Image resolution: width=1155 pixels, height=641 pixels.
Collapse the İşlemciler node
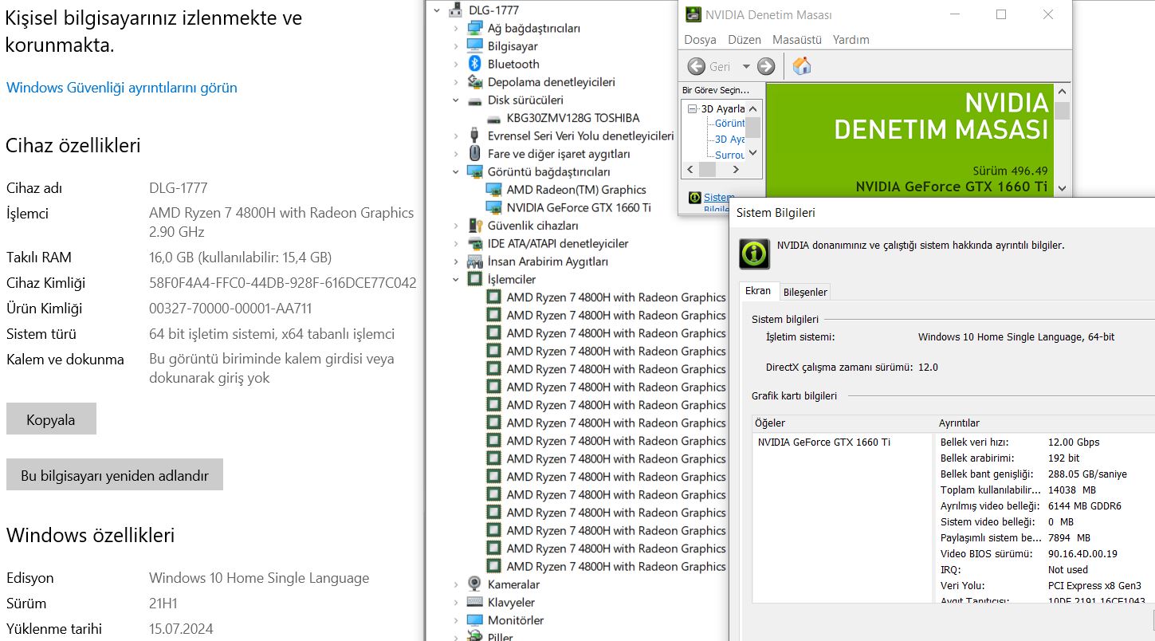456,279
